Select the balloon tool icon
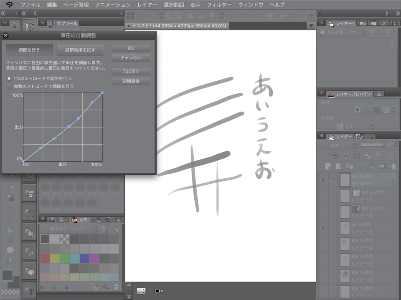Viewport: 401px width, 300px height. tap(10, 250)
